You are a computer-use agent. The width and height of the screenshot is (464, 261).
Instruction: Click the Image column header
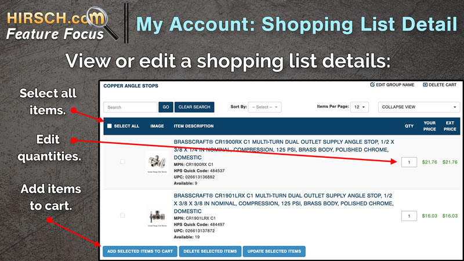coord(157,126)
